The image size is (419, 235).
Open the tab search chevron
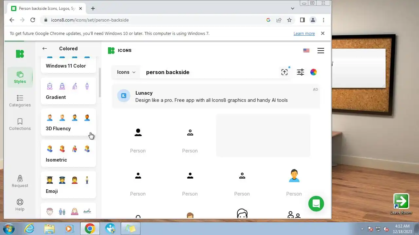[293, 8]
